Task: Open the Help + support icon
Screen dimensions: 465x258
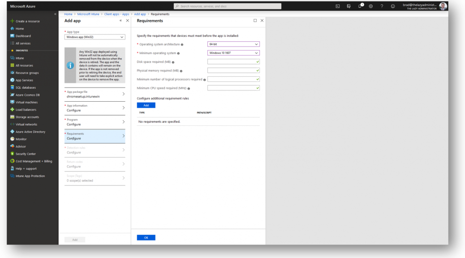Action: 12,168
